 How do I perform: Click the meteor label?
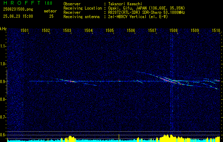pos(50,11)
